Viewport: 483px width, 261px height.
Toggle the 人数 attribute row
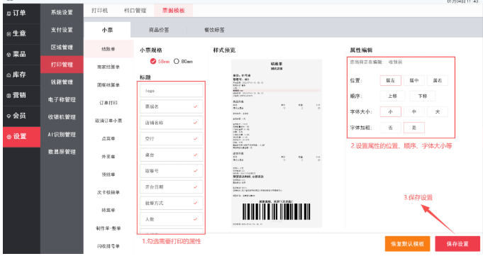pyautogui.click(x=171, y=219)
